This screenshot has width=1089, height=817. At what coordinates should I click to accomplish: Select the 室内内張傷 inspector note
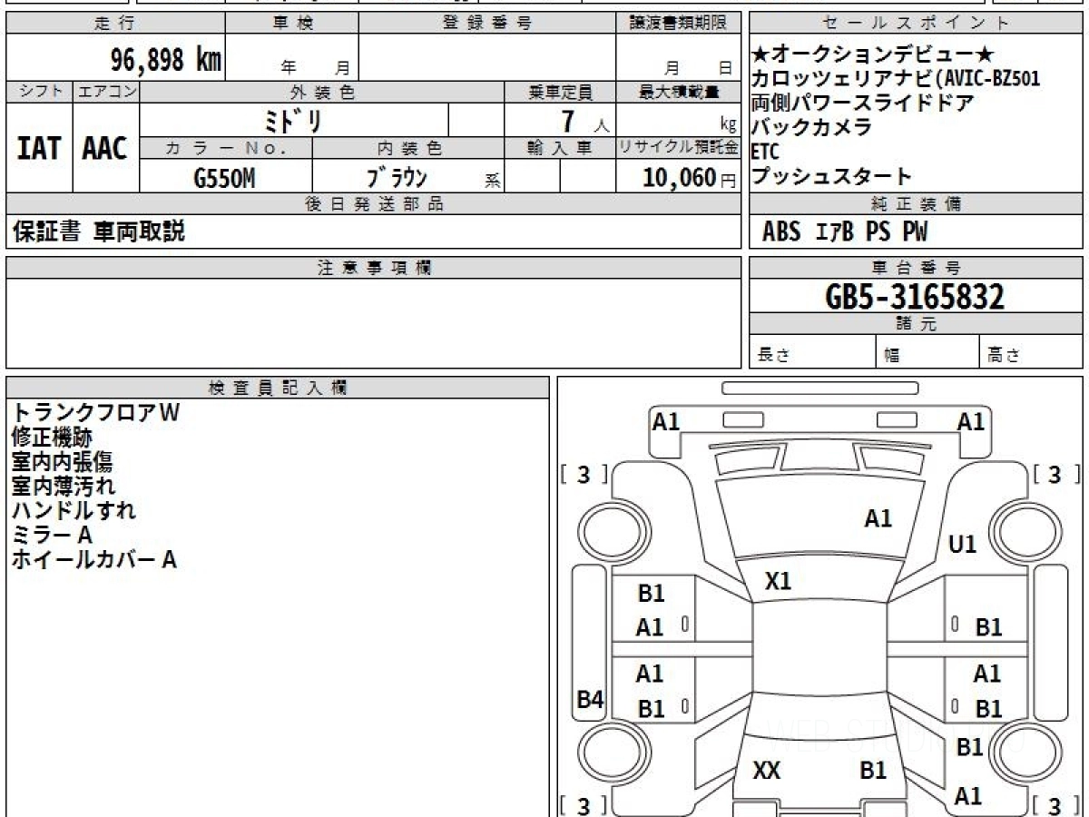62,462
